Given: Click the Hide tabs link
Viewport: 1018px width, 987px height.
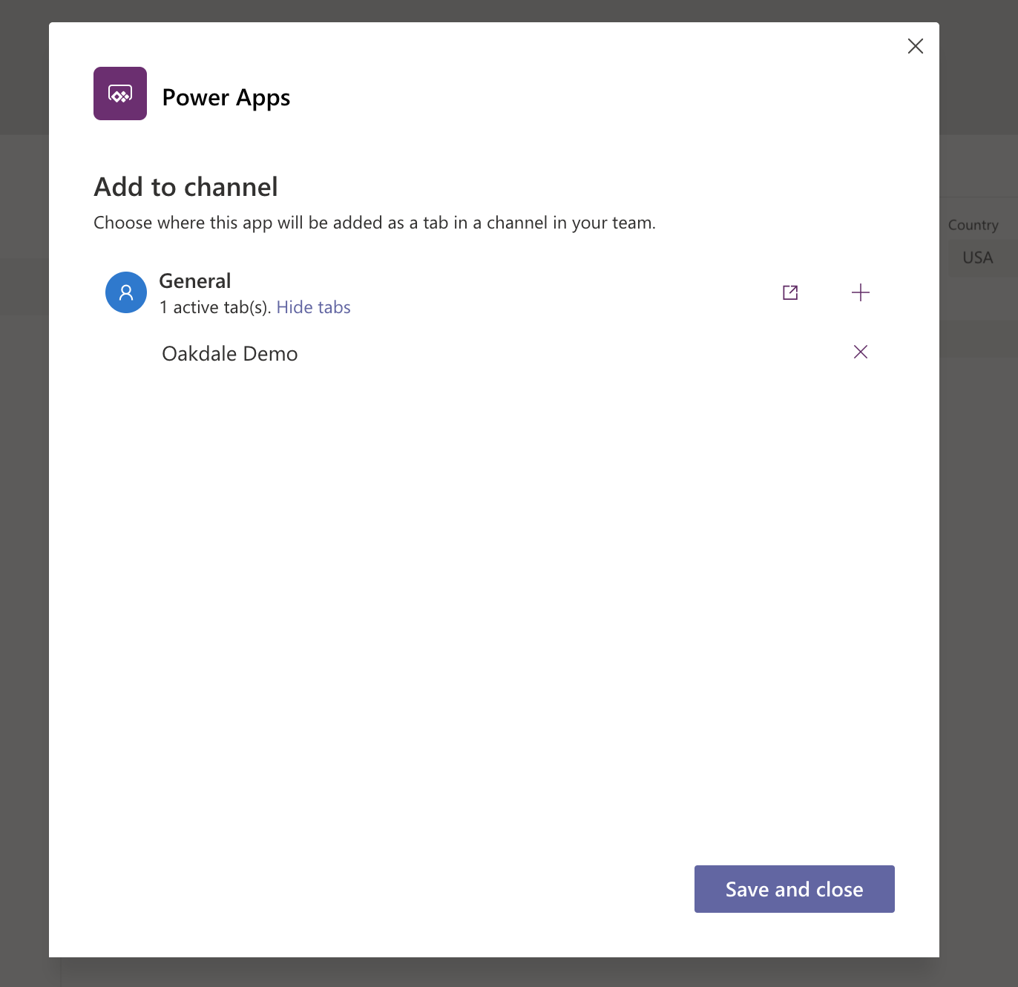Looking at the screenshot, I should 313,307.
